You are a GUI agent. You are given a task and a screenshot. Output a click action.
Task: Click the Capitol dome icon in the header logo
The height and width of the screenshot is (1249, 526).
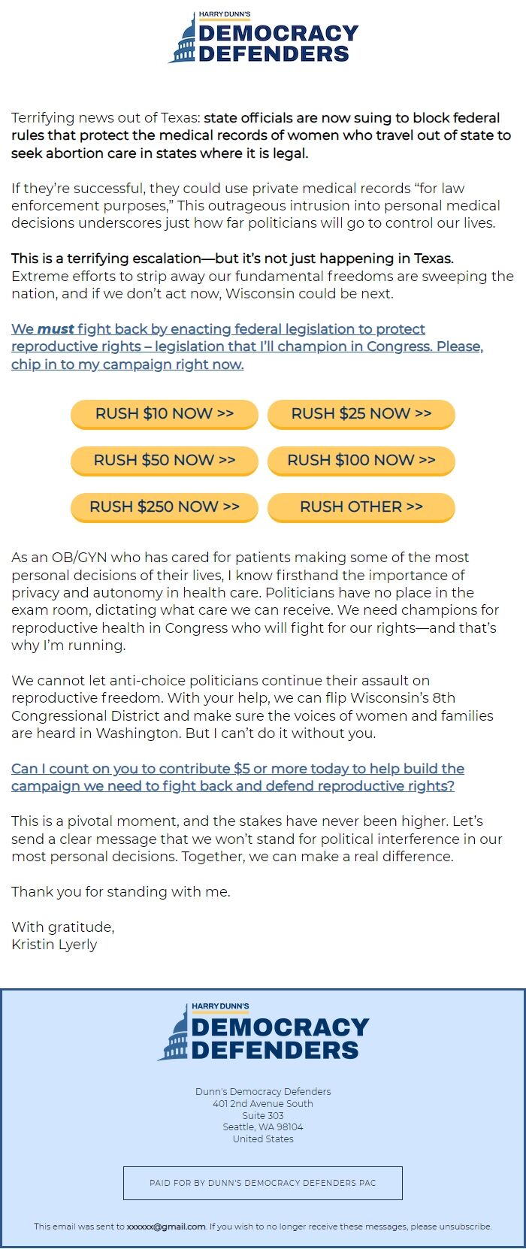coord(183,43)
